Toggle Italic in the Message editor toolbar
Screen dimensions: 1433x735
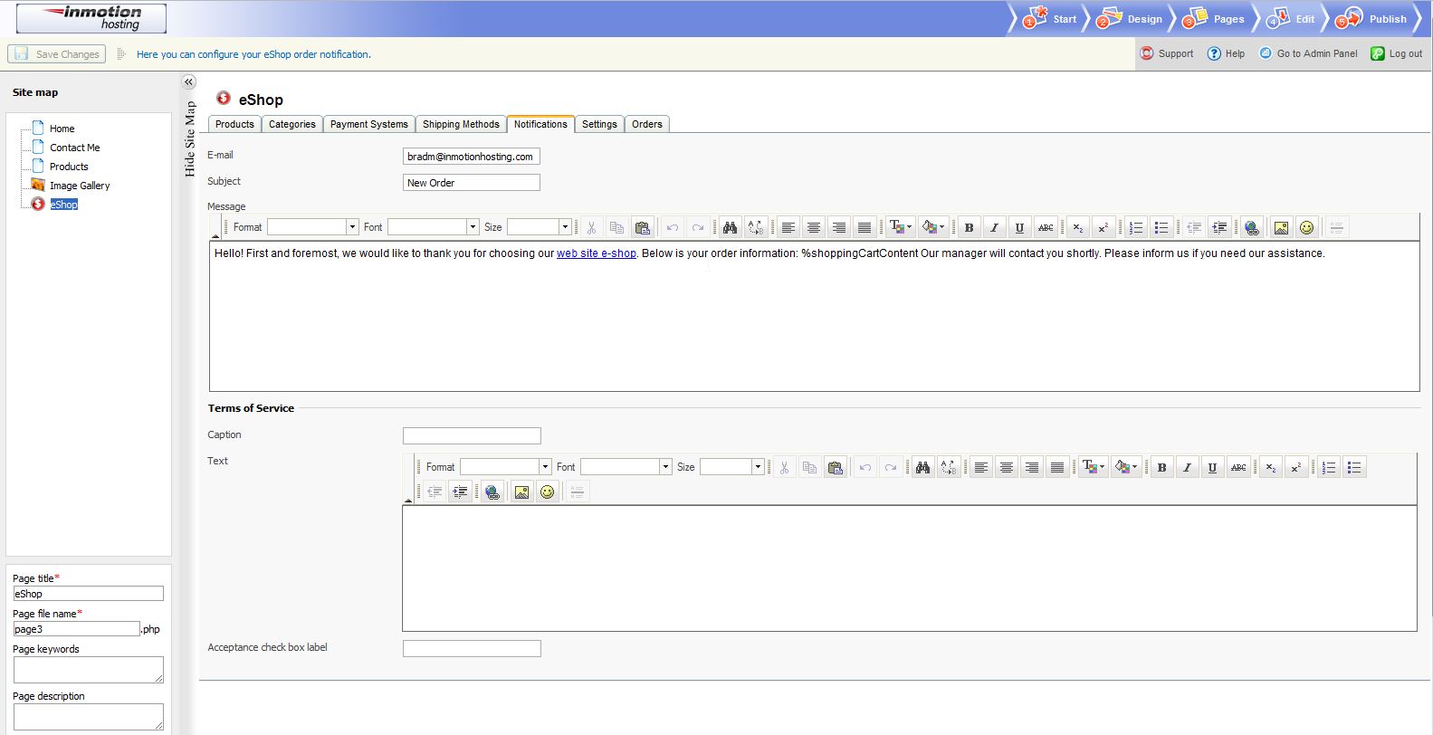(994, 227)
